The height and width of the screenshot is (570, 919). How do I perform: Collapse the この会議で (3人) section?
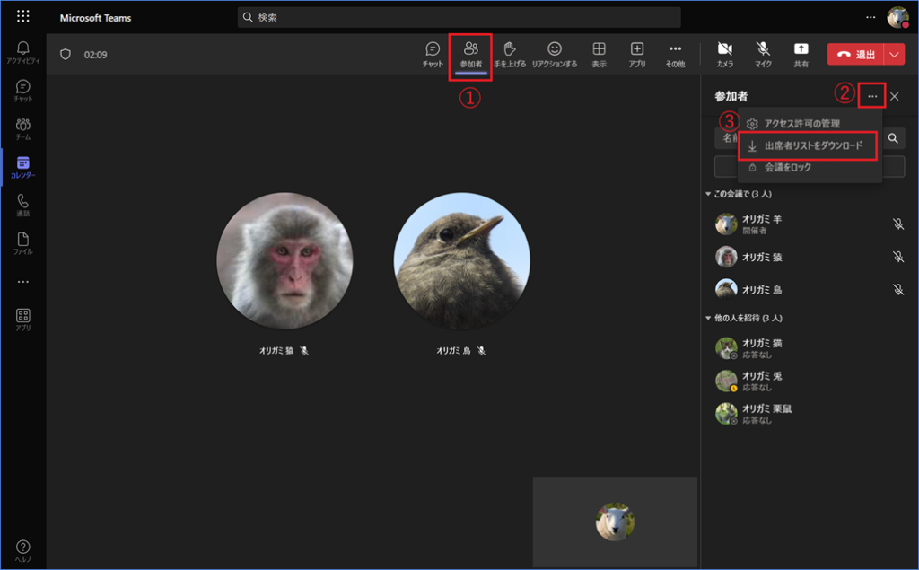tap(708, 194)
